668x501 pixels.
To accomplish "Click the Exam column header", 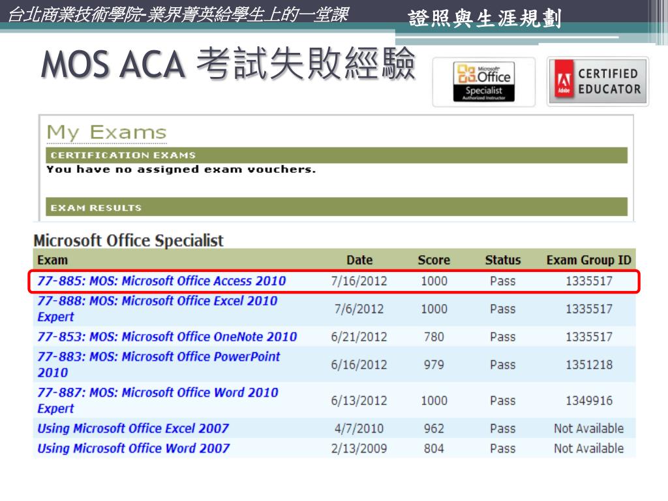I will (52, 260).
